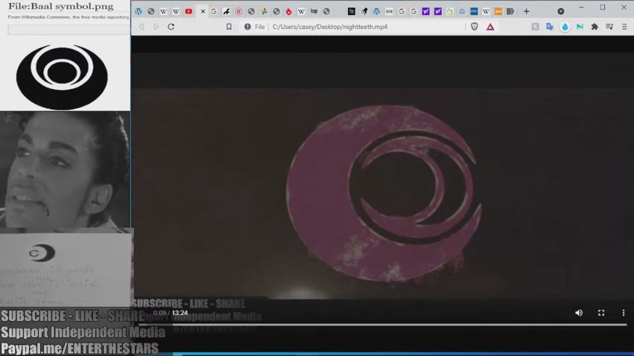The width and height of the screenshot is (634, 356).
Task: Reload the page with the refresh button
Action: 171,27
